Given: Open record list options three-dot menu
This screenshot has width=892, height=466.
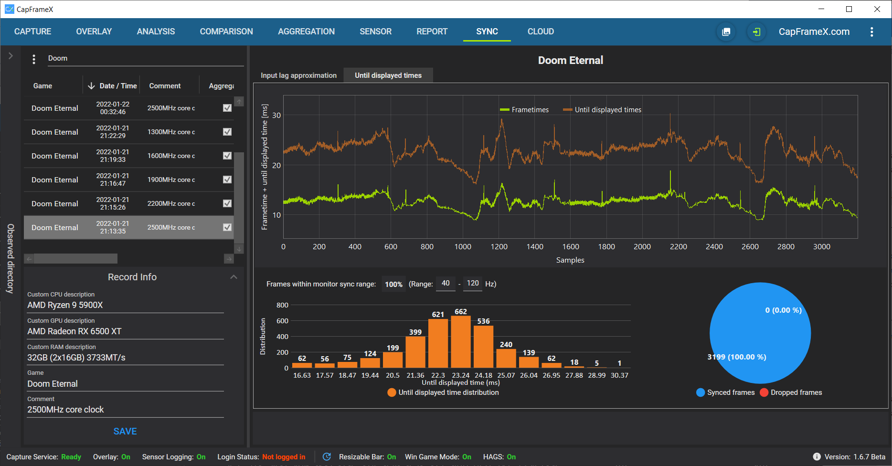Looking at the screenshot, I should tap(33, 59).
